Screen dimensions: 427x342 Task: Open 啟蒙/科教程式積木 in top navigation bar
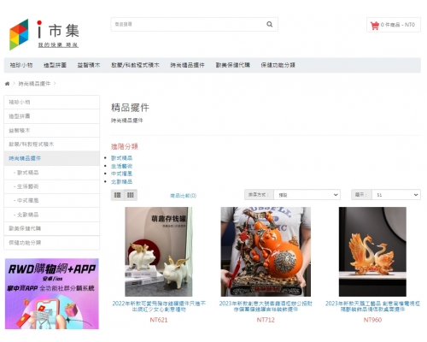pyautogui.click(x=135, y=65)
